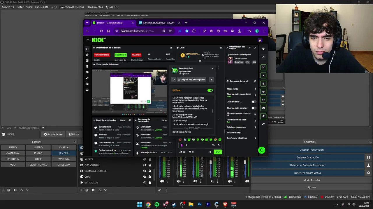Open the browser tab search dropdown

click(x=87, y=23)
